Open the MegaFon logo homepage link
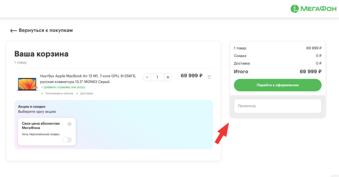 coord(313,9)
